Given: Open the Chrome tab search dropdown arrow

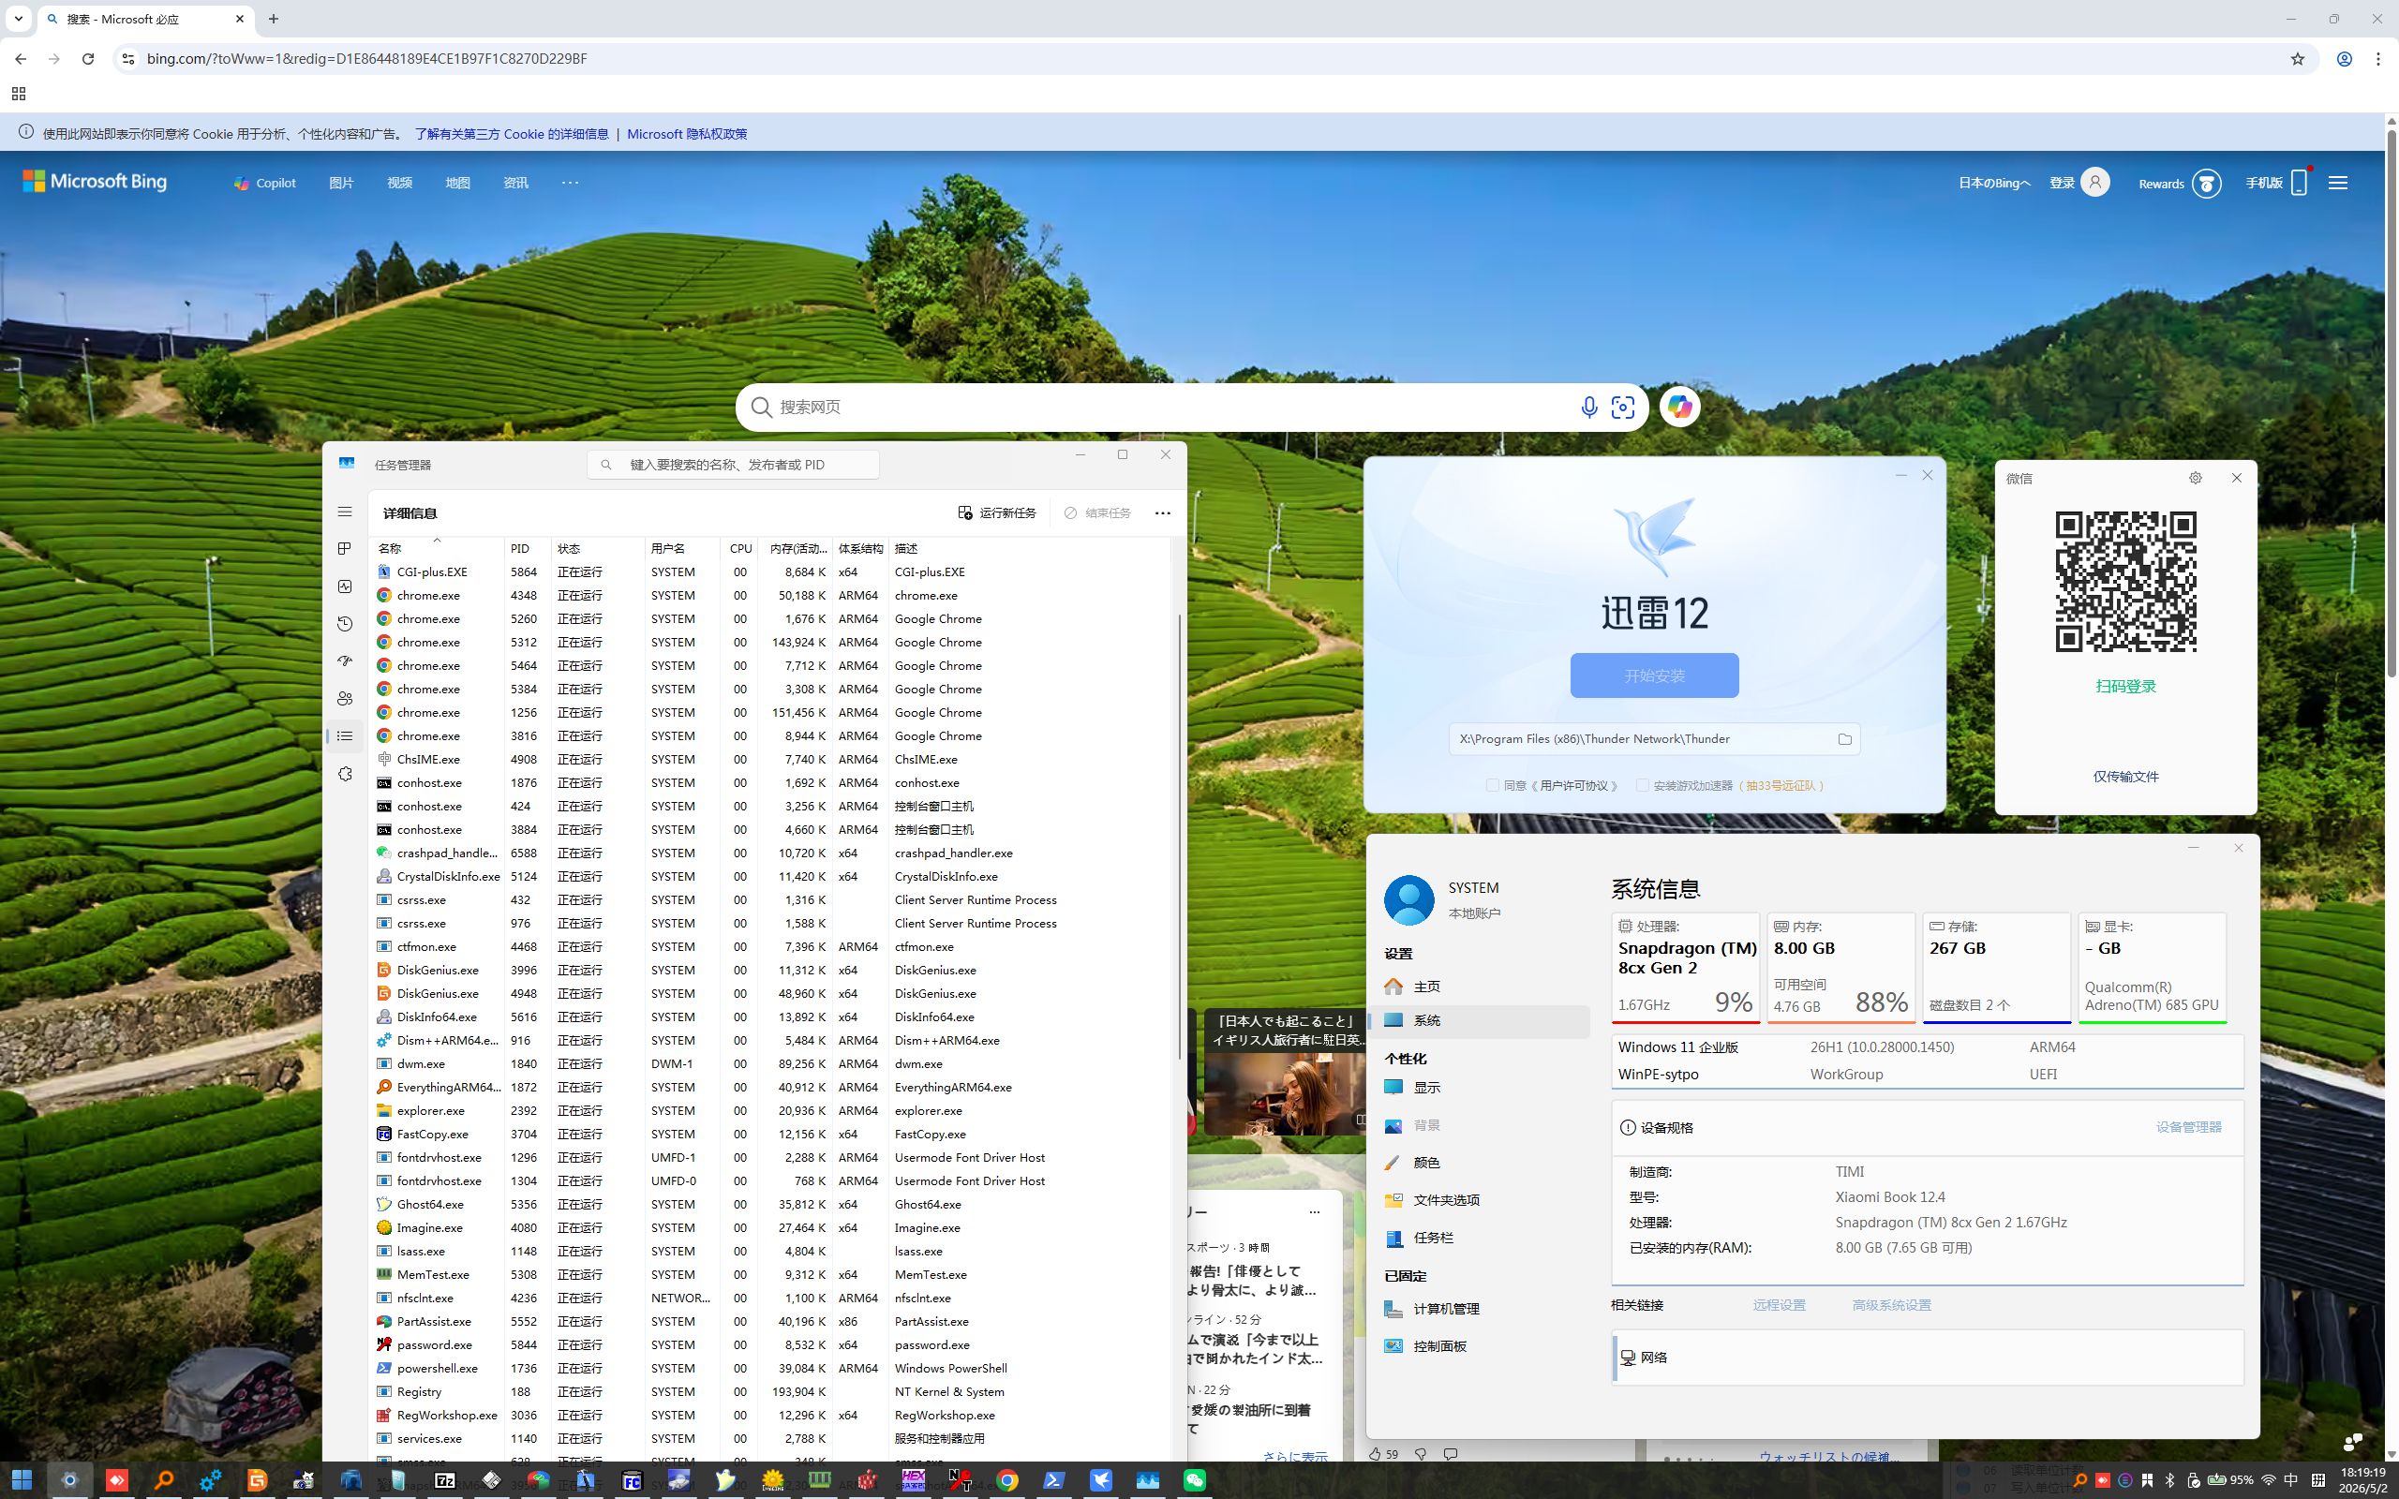Looking at the screenshot, I should 18,19.
